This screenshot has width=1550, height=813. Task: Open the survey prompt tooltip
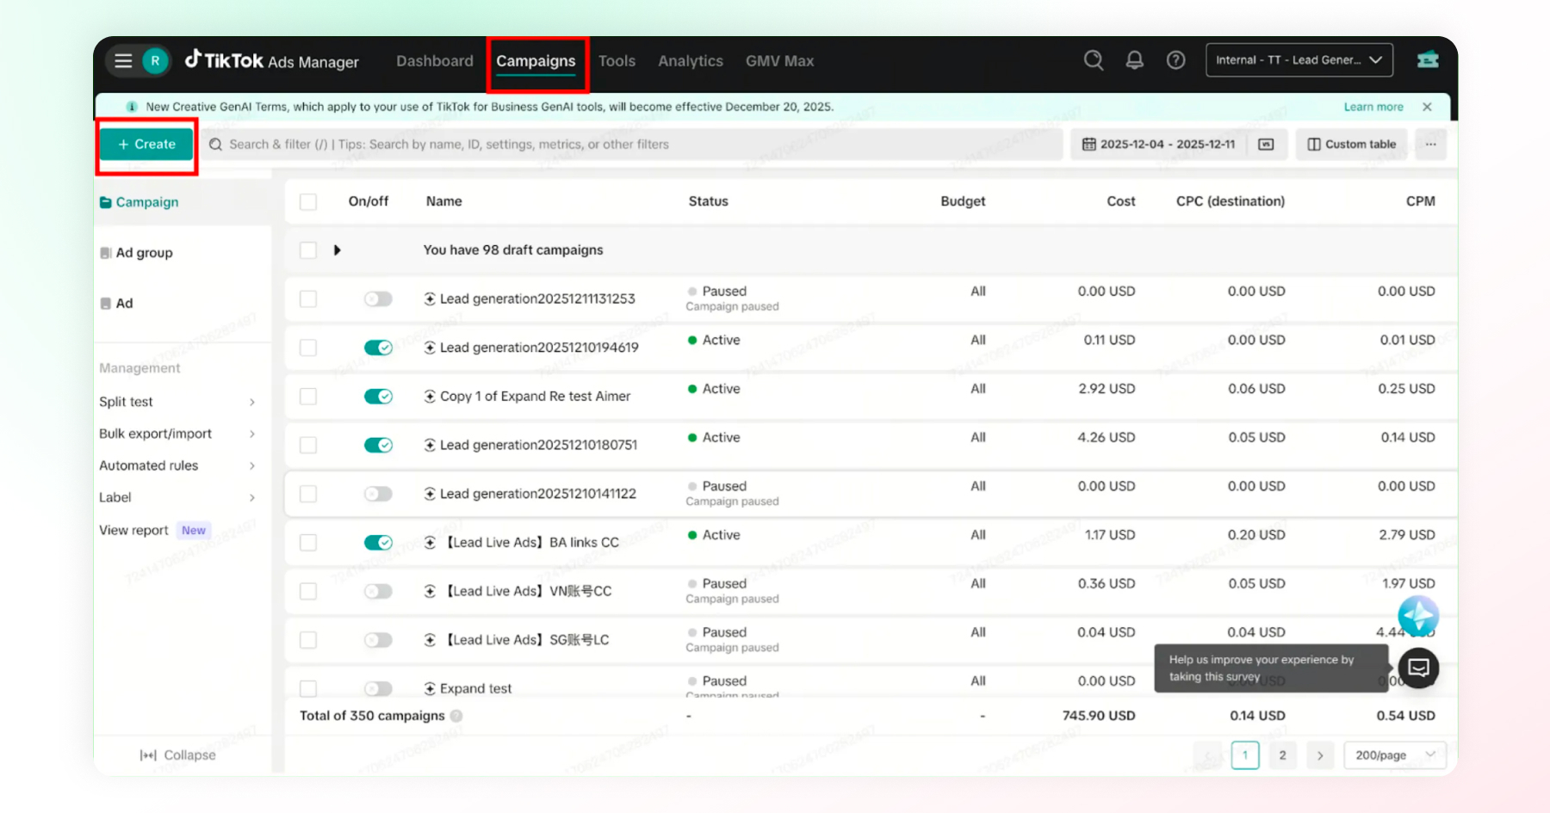pos(1270,668)
